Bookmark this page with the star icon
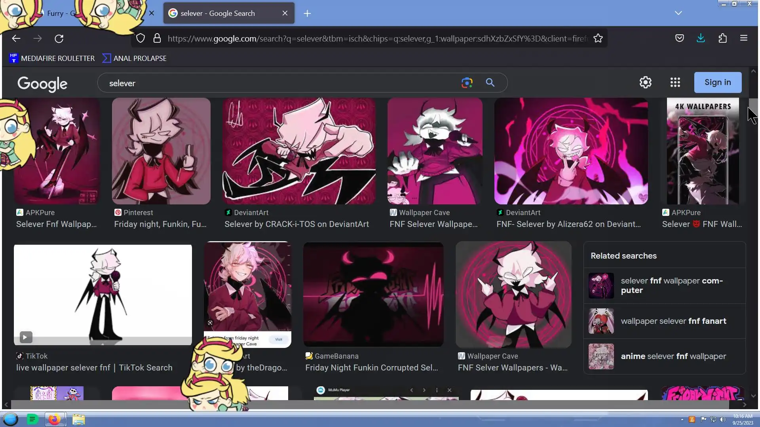 598,38
